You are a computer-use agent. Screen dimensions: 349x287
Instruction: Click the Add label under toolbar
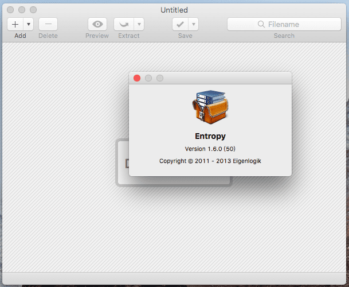pyautogui.click(x=20, y=36)
